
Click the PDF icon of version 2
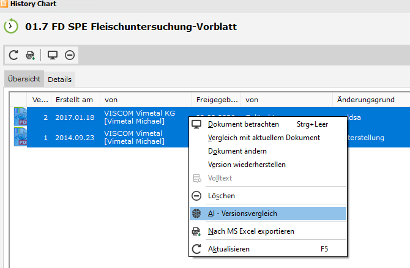20,116
